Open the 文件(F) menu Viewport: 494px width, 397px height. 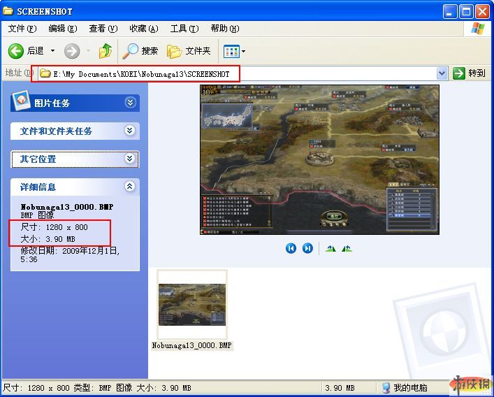22,29
